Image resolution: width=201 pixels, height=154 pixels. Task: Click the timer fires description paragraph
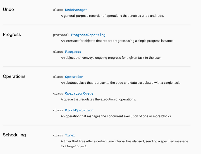click(125, 144)
